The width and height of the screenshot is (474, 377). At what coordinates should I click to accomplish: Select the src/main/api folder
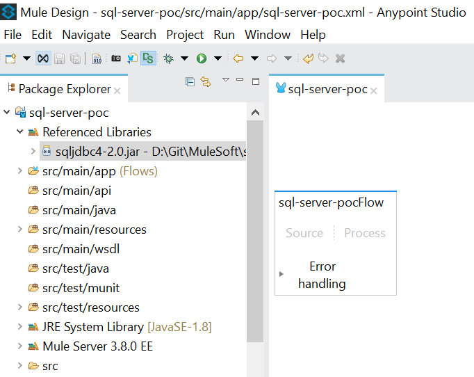pos(76,191)
